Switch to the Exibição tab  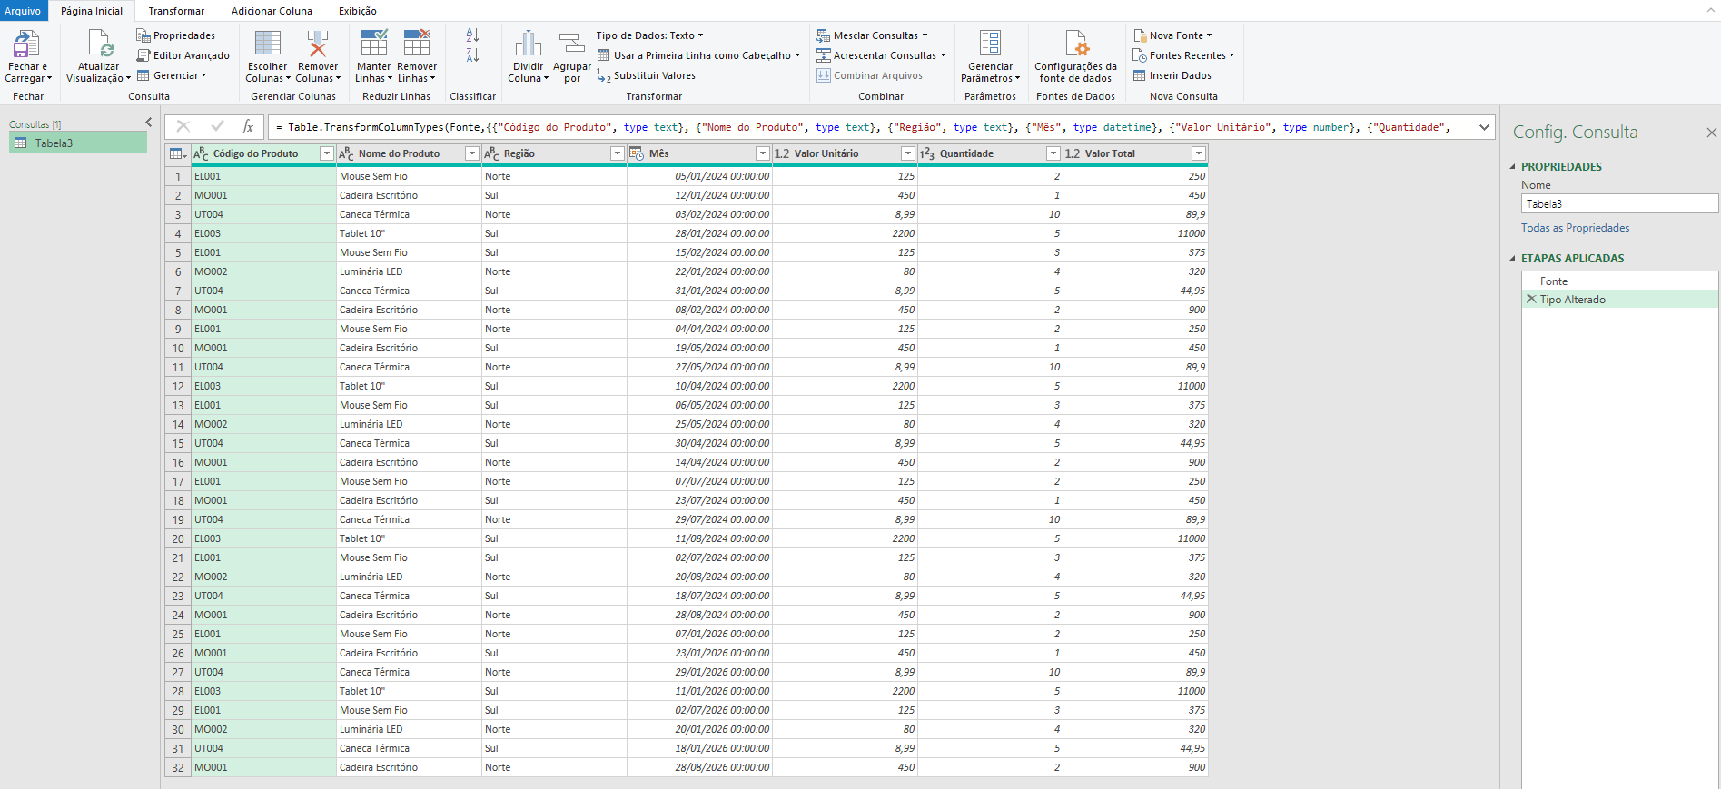(358, 11)
